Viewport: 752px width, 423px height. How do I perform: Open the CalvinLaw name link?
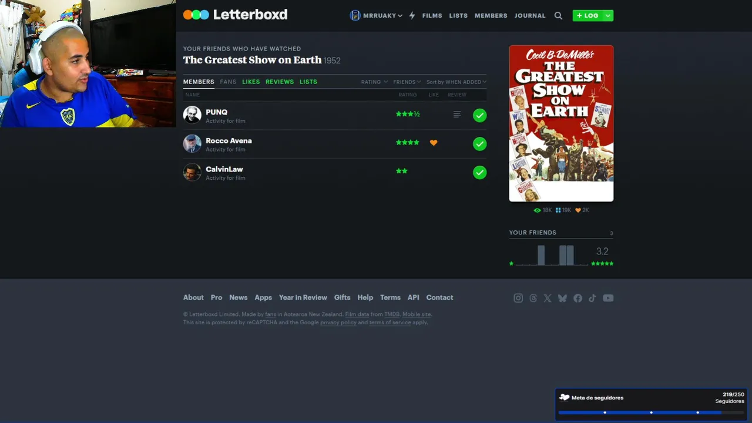point(224,169)
